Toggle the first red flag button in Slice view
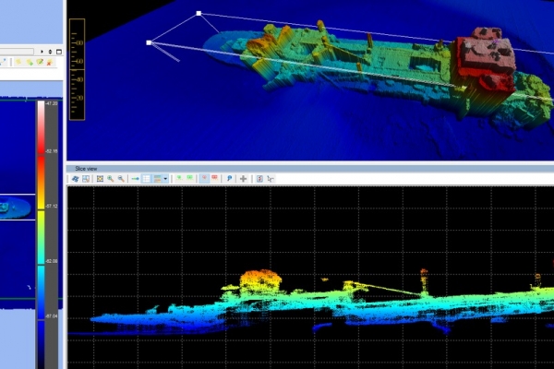The width and height of the screenshot is (554, 369). [x=204, y=178]
